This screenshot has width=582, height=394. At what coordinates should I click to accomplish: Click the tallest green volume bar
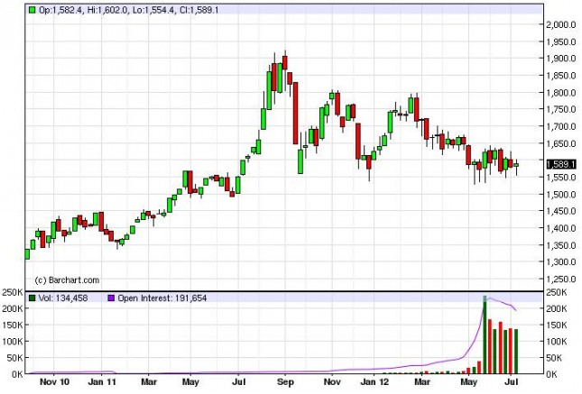[485, 335]
